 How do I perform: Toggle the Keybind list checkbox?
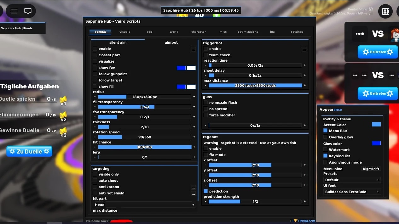(x=326, y=156)
